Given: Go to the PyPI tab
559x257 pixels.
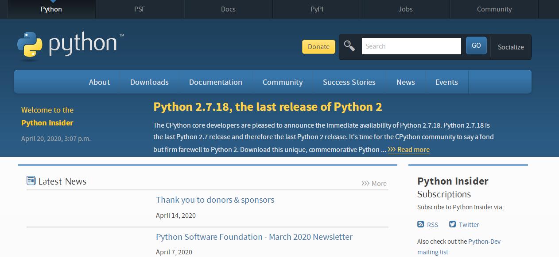Looking at the screenshot, I should coord(317,9).
